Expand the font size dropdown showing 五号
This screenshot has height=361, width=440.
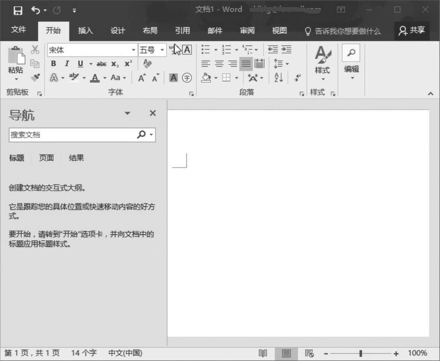(162, 50)
